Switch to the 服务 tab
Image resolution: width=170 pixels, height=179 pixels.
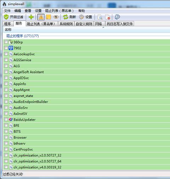coord(19,23)
